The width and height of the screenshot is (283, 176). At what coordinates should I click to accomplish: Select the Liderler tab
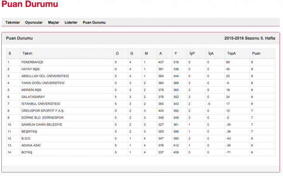pos(71,22)
